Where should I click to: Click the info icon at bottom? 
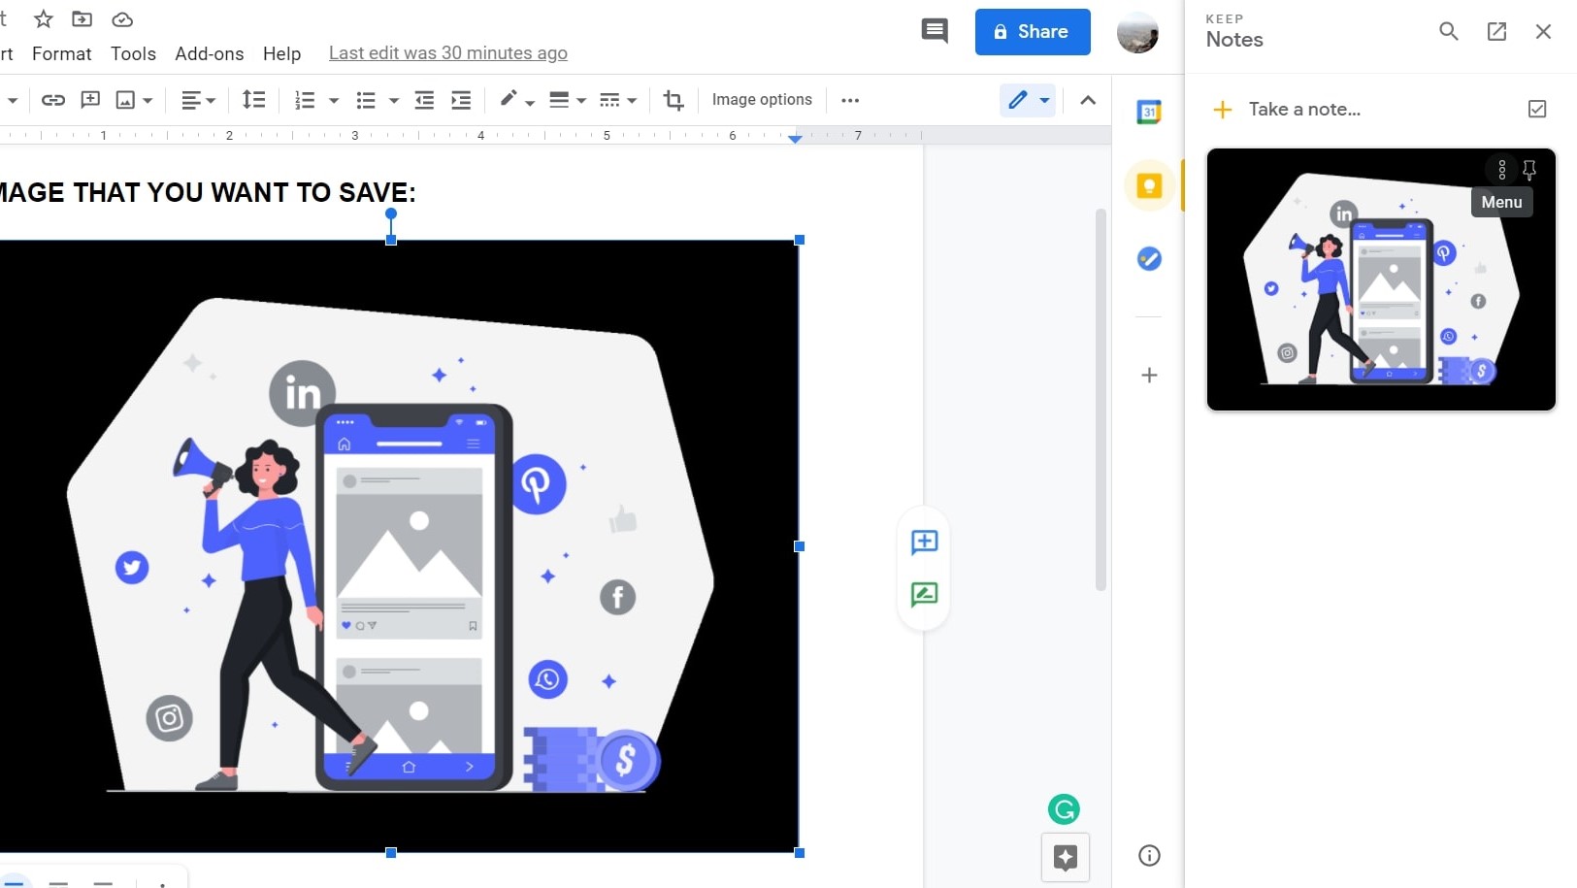coord(1149,855)
